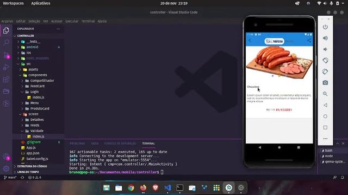Open the Executar menu
The width and height of the screenshot is (348, 195).
pos(72,21)
